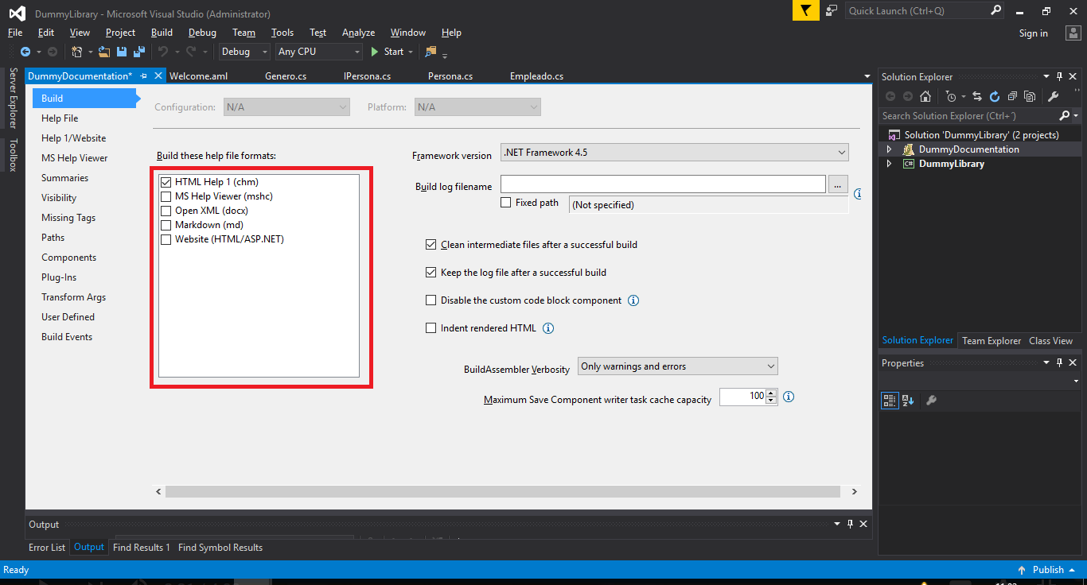This screenshot has width=1087, height=585.
Task: Open Solution Explorer search options dropdown
Action: [1076, 116]
